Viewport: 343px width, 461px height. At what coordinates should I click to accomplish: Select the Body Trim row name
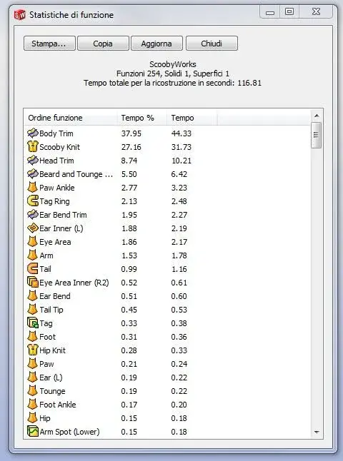click(56, 133)
